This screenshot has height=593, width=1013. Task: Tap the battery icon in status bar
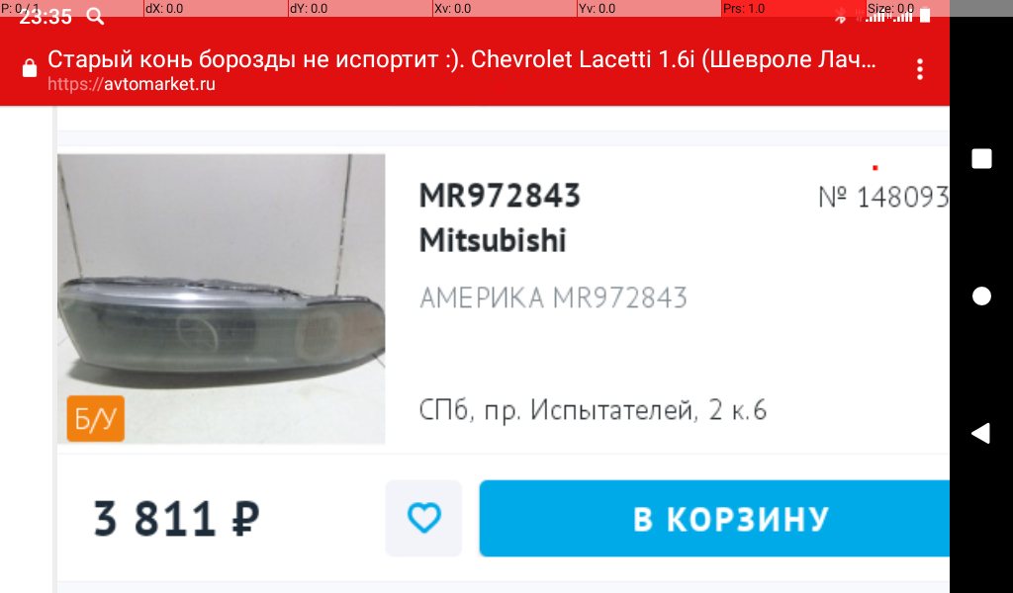[x=925, y=16]
